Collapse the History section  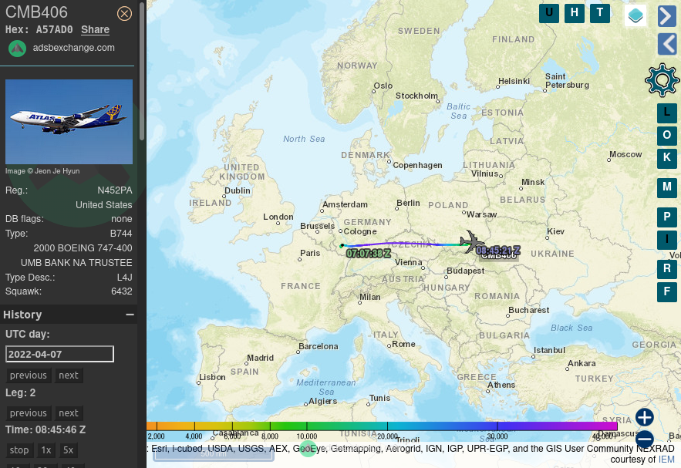[130, 315]
